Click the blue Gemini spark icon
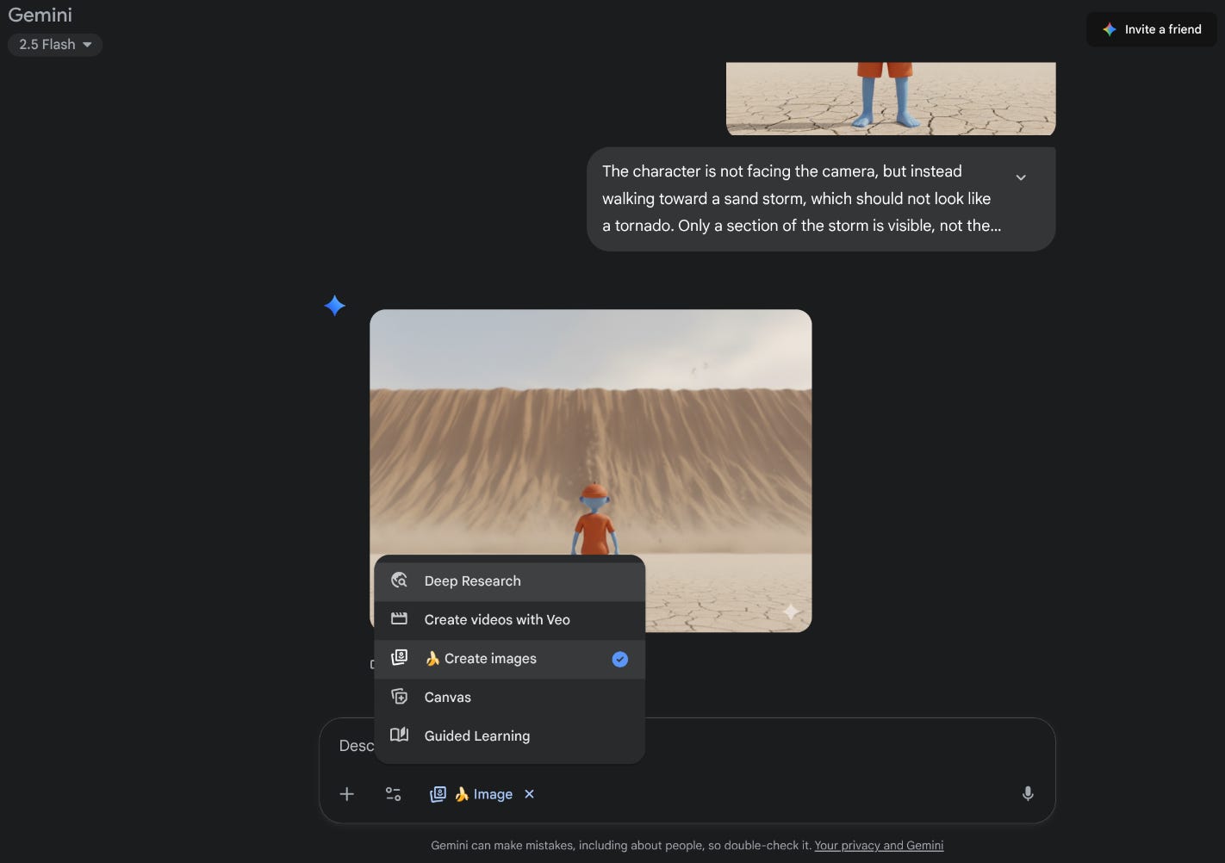Viewport: 1225px width, 863px height. [335, 305]
